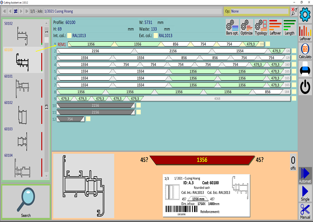This screenshot has width=313, height=222.
Task: Click the color square of bar 5
Action: [x=294, y=71]
